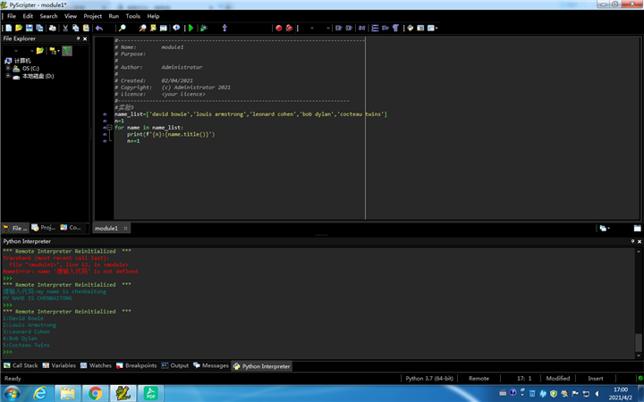Image resolution: width=644 pixels, height=402 pixels.
Task: Switch to the Proj... side panel tab
Action: tap(44, 228)
